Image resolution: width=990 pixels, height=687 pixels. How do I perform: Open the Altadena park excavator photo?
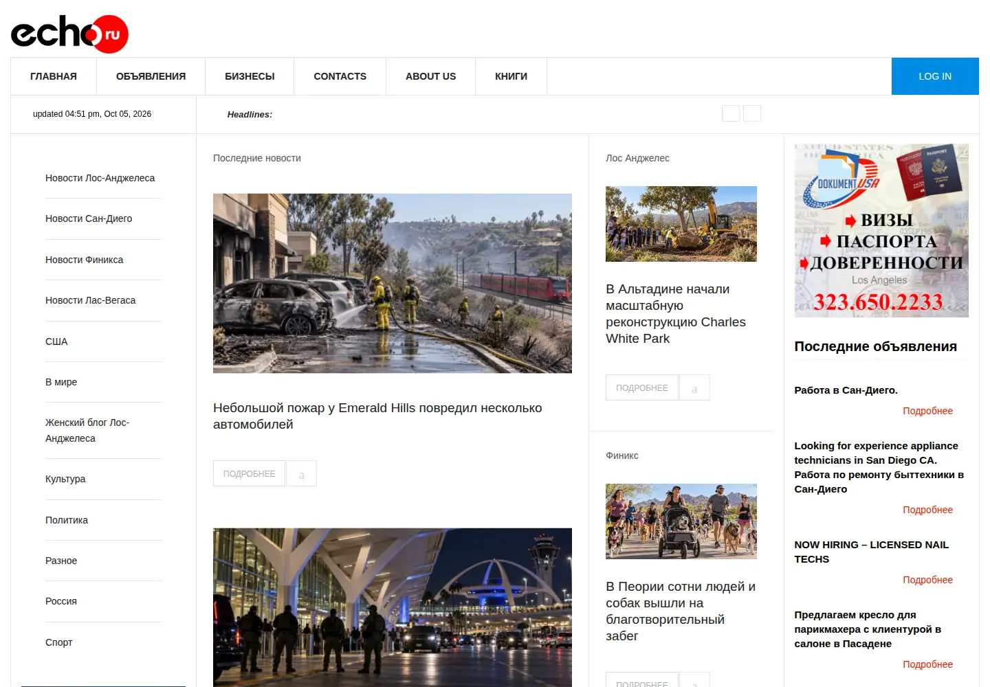pyautogui.click(x=681, y=224)
